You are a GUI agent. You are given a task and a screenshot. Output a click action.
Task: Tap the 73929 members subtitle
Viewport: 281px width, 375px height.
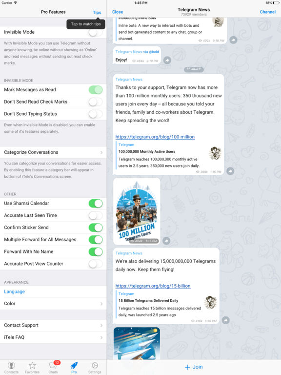[194, 14]
